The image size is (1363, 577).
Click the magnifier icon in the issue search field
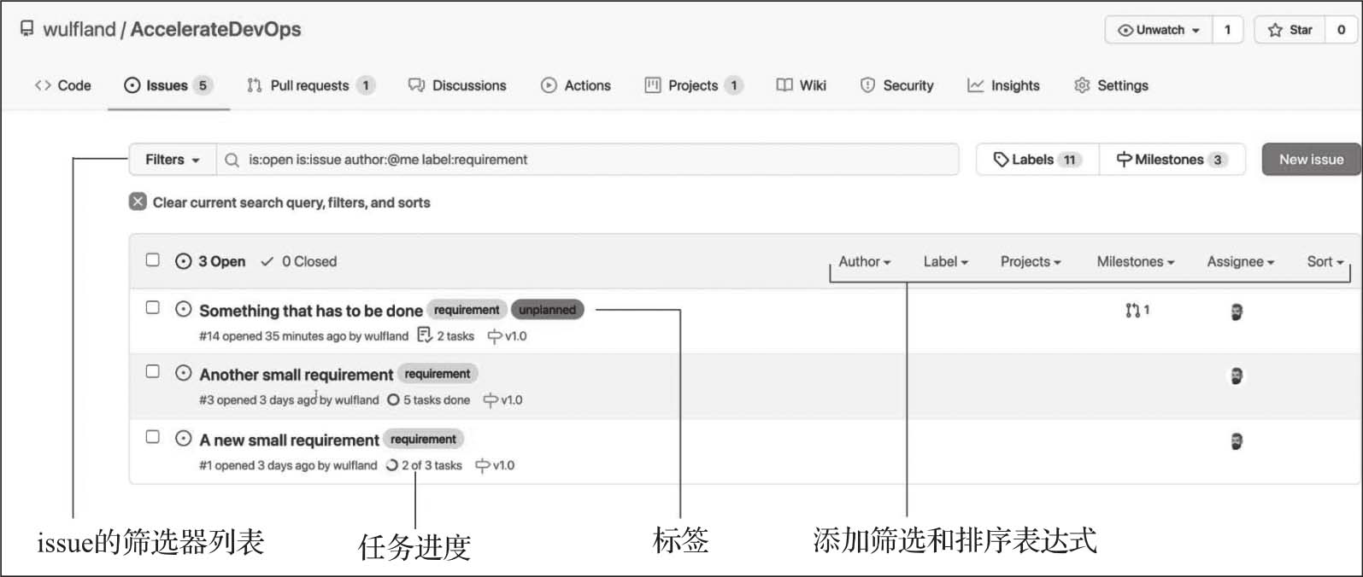[x=232, y=160]
